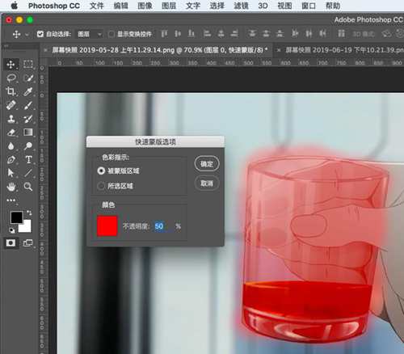Toggle Quick Mask mode icon

click(11, 242)
